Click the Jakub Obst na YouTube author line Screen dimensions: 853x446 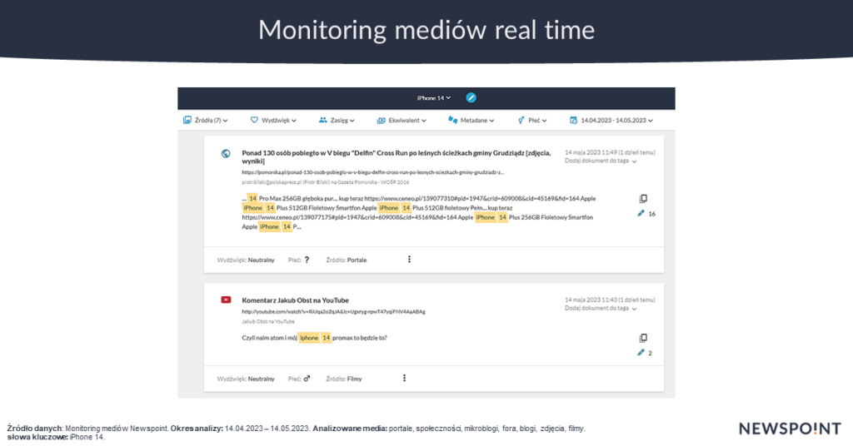pos(268,321)
